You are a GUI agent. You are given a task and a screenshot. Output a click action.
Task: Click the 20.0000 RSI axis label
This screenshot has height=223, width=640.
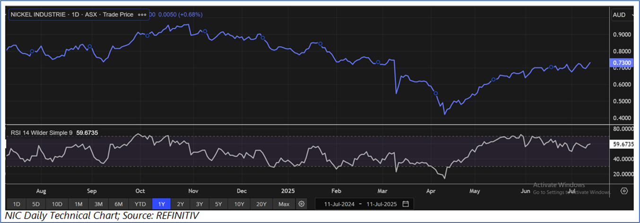tap(623, 174)
